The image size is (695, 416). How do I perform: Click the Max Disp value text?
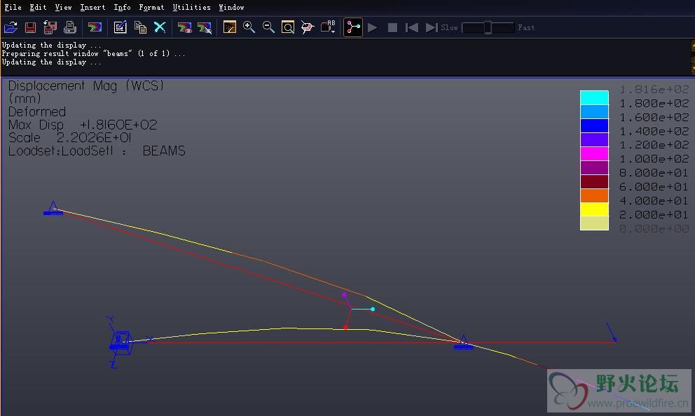point(118,125)
